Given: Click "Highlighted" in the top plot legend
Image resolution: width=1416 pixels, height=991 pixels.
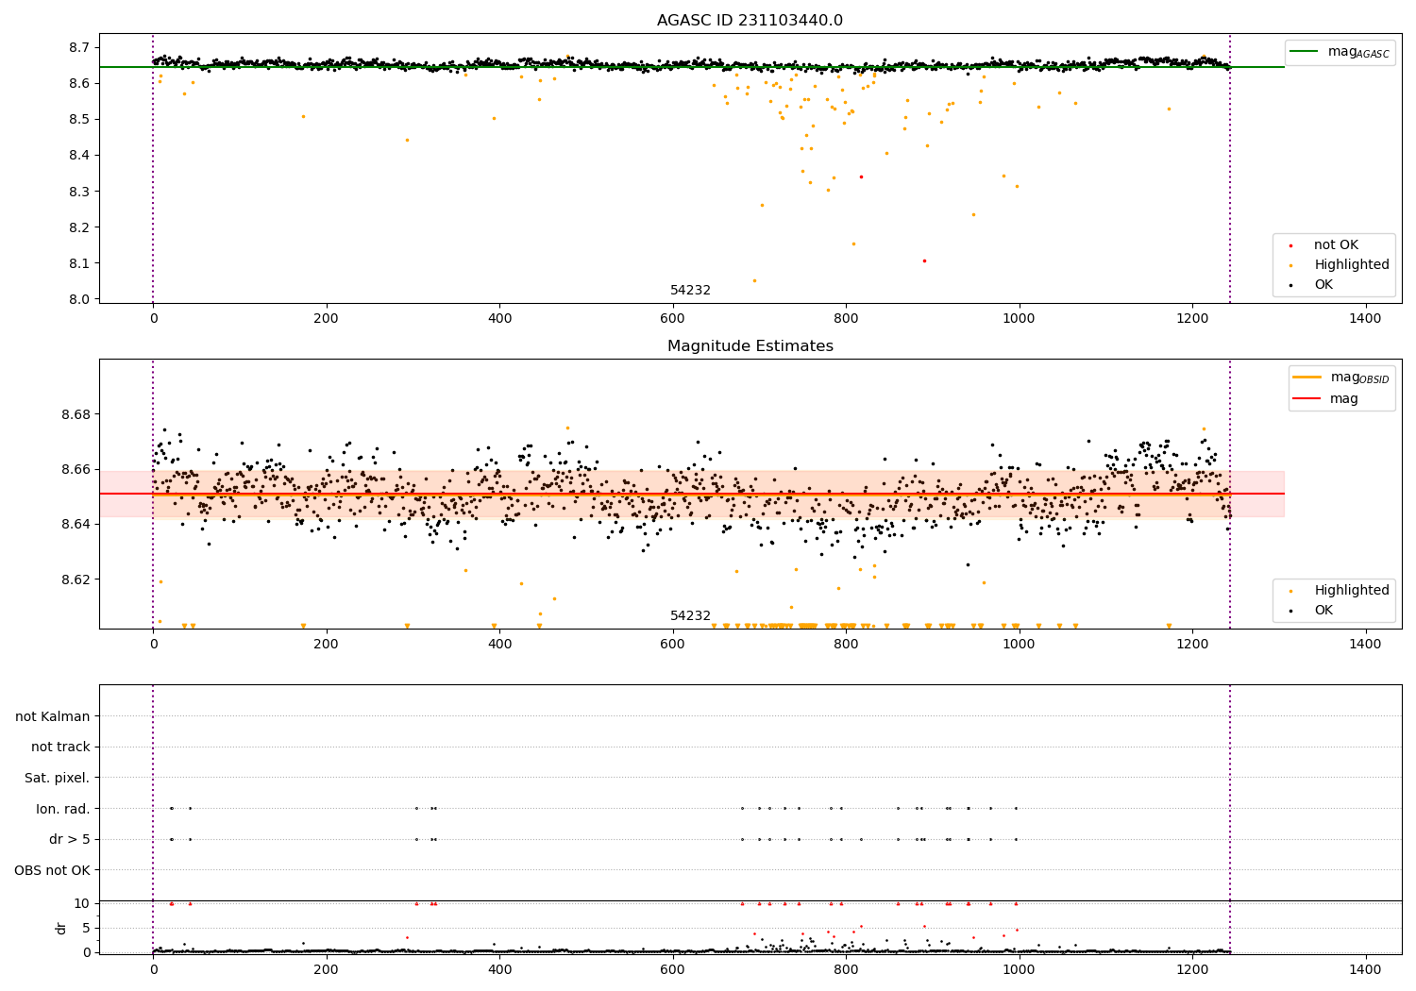Looking at the screenshot, I should (1352, 265).
